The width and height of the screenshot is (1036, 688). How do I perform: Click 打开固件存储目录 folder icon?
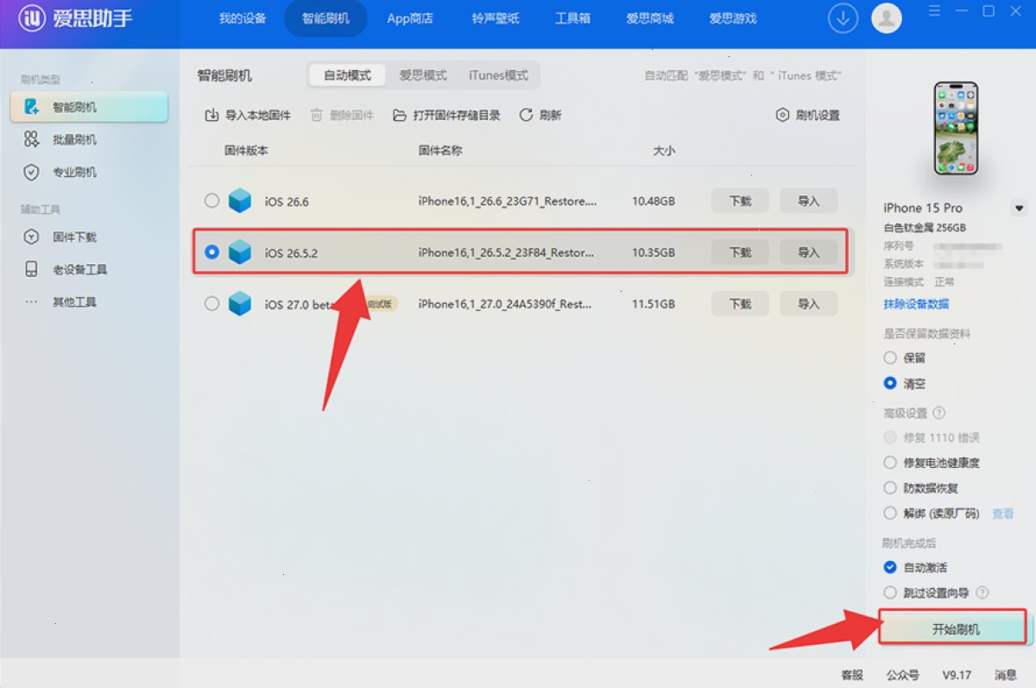[399, 115]
